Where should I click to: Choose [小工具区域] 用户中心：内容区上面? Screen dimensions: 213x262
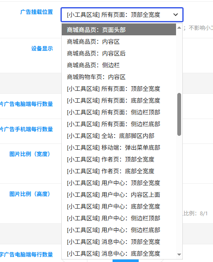click(x=119, y=195)
